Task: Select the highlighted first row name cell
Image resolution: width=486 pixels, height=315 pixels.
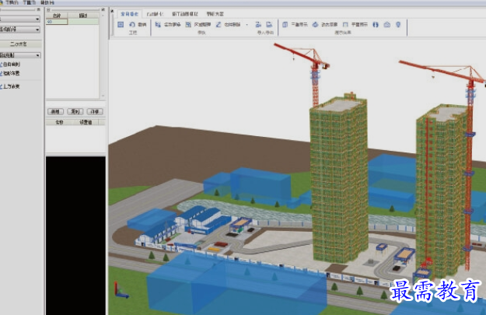Action: click(57, 22)
